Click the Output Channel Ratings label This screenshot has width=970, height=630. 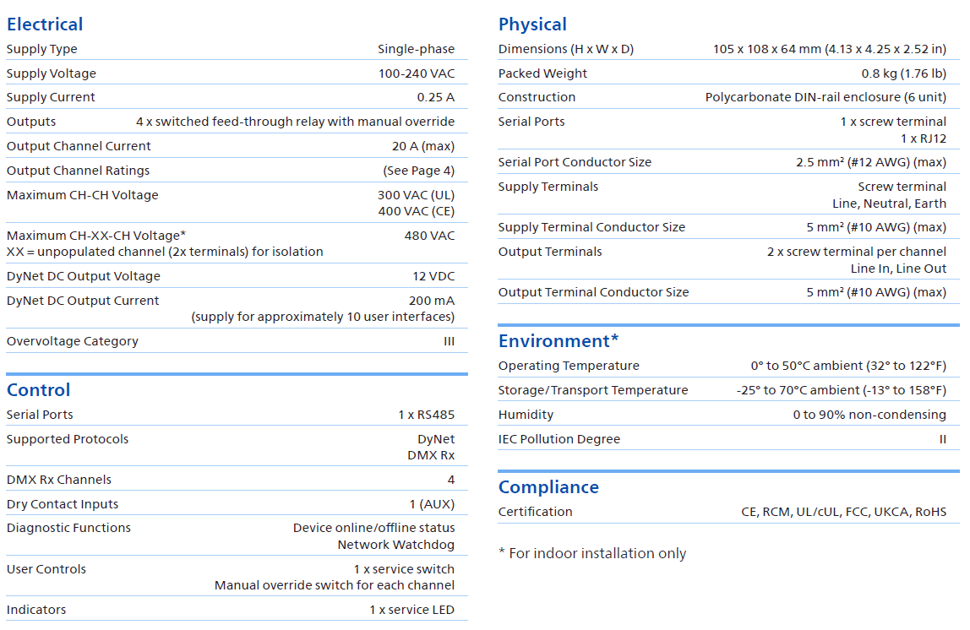click(78, 171)
